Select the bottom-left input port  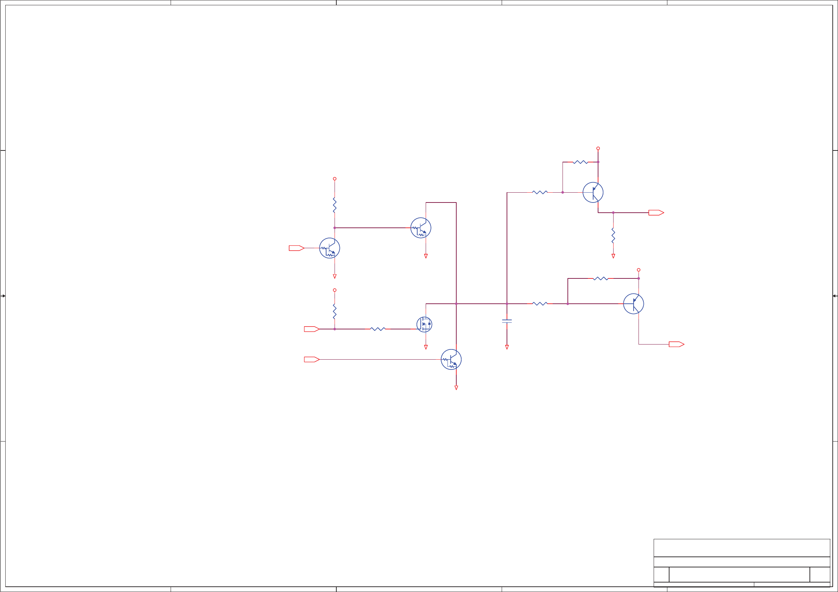click(x=311, y=359)
